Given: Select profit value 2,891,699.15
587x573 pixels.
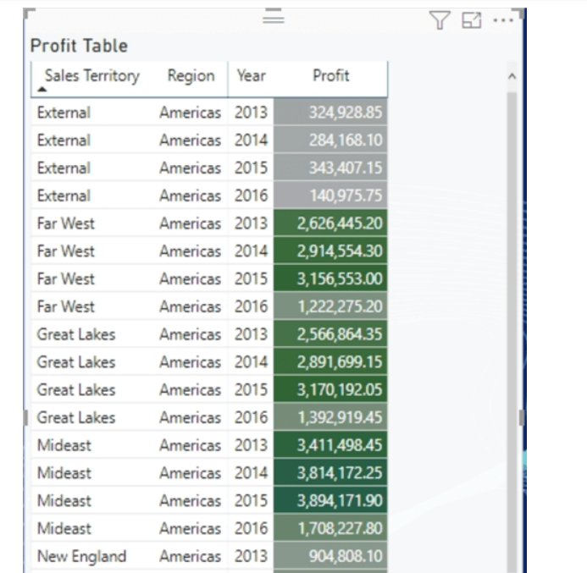Looking at the screenshot, I should pos(340,361).
